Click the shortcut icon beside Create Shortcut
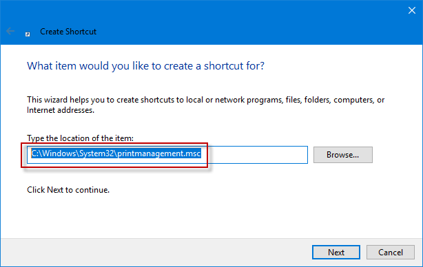Viewport: 423px width, 267px height. (x=28, y=34)
